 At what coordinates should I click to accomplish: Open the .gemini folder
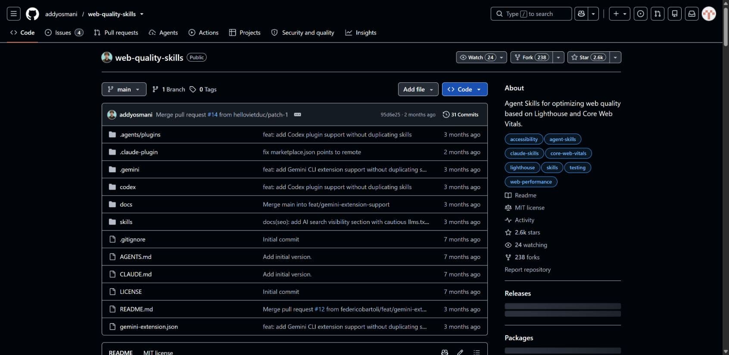(x=129, y=169)
